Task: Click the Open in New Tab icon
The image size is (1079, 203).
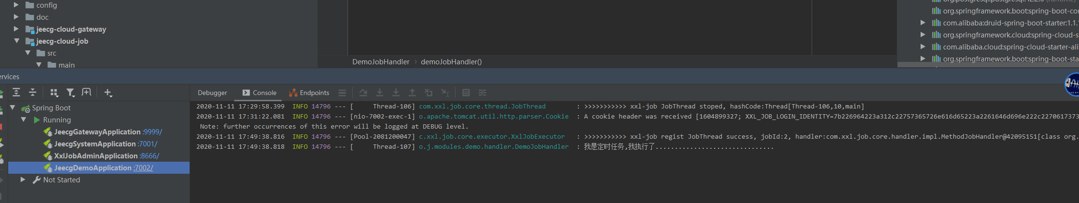Action: (x=86, y=93)
